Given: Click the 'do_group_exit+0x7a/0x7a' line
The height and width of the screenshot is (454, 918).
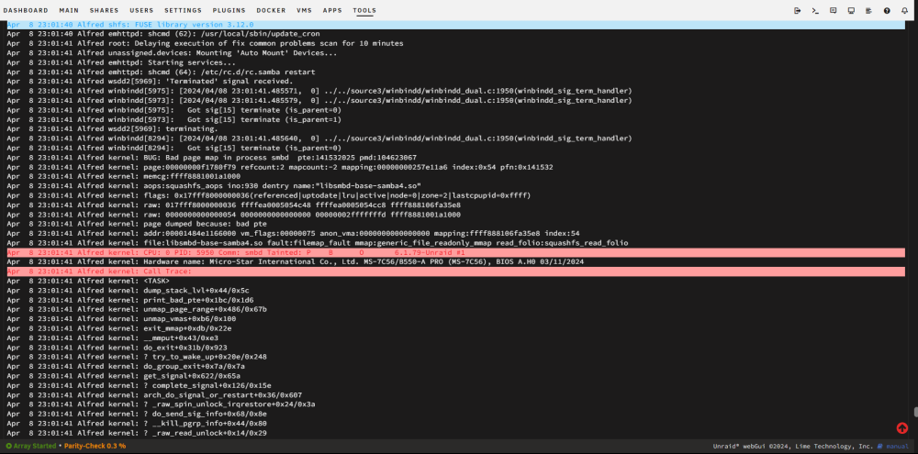Looking at the screenshot, I should click(x=126, y=366).
